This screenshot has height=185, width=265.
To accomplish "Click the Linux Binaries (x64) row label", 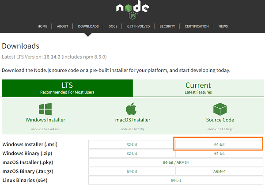I will coord(25,180).
